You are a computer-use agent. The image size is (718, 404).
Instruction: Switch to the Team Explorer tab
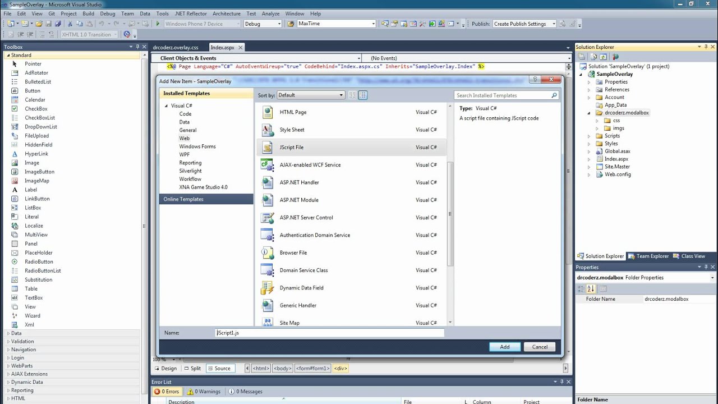[648, 256]
